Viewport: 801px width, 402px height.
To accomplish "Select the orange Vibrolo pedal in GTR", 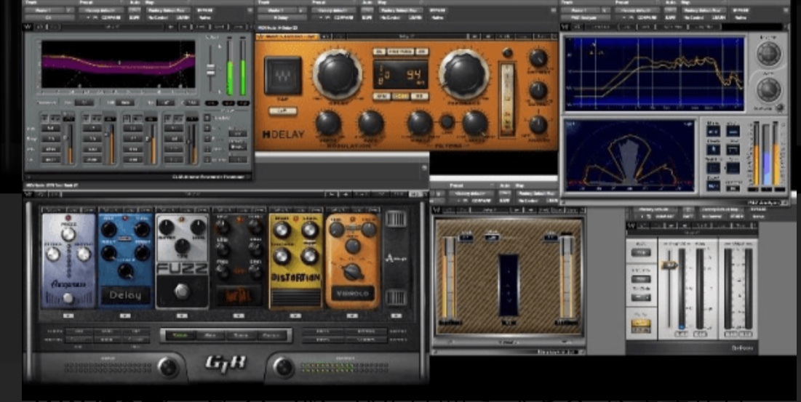I will coord(352,260).
